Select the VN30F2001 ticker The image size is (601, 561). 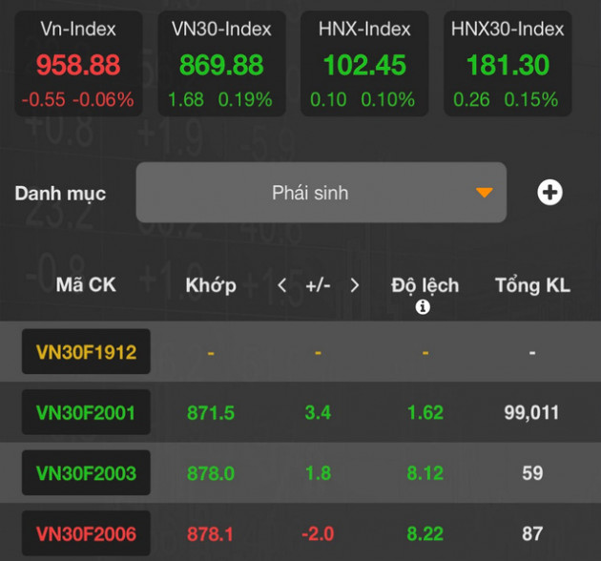click(86, 412)
